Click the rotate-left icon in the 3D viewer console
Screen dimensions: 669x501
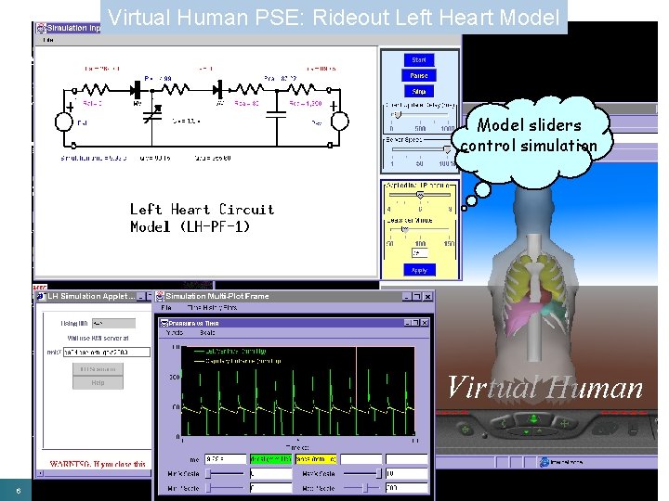pos(504,423)
